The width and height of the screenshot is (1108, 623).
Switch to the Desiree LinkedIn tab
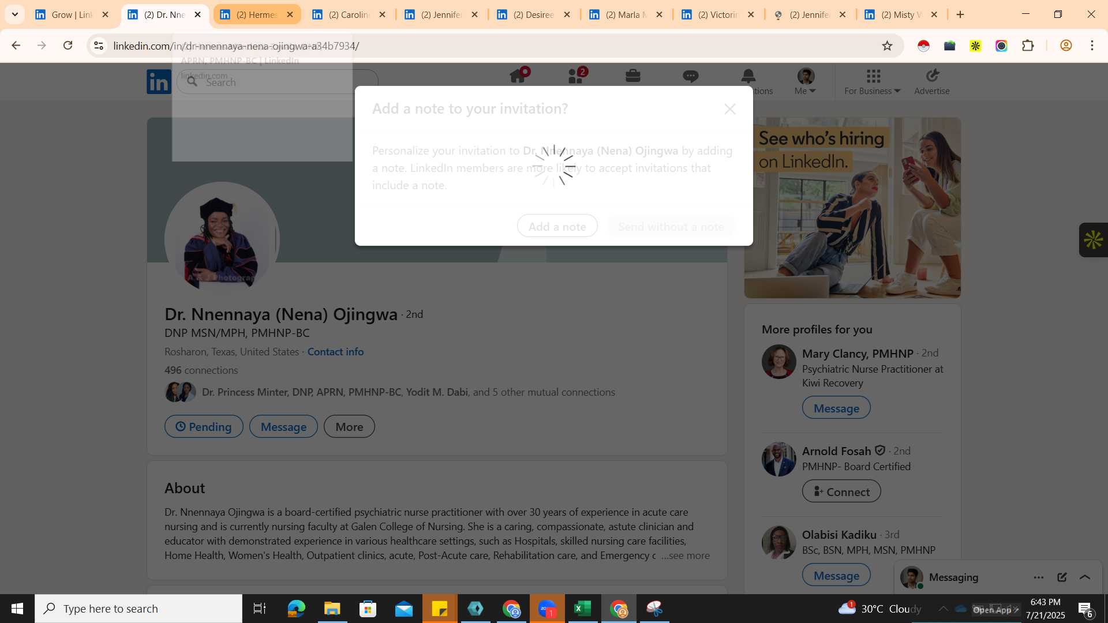point(533,14)
